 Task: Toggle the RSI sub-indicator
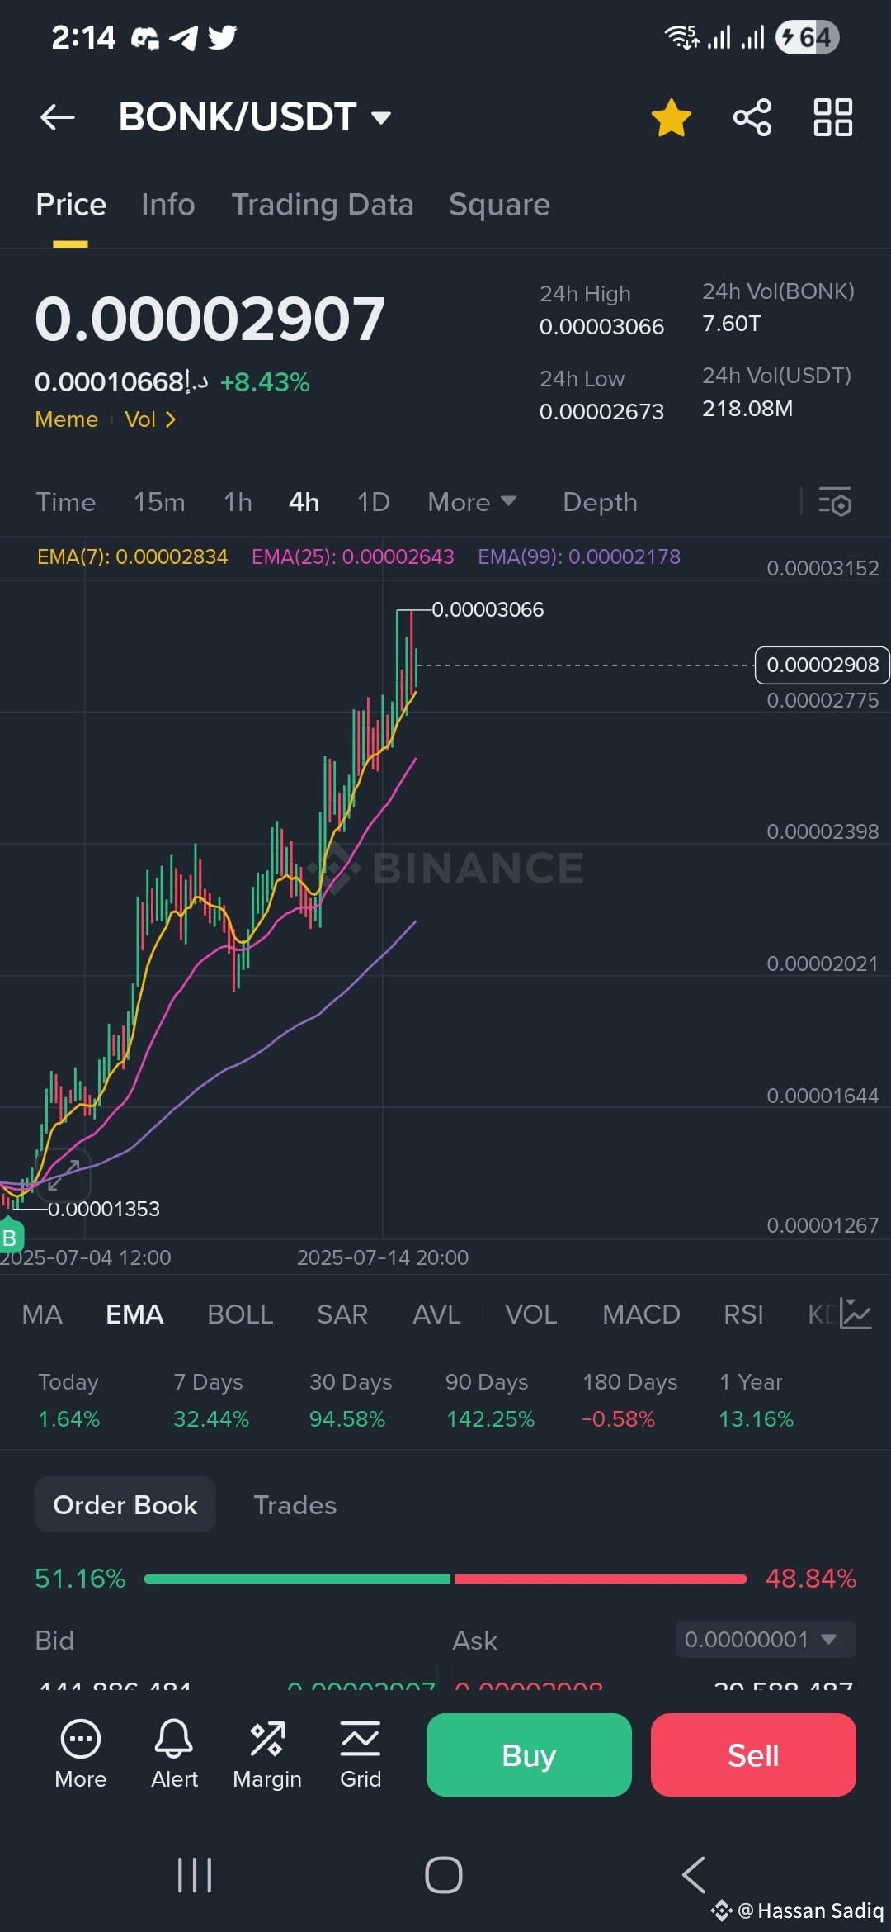[743, 1314]
